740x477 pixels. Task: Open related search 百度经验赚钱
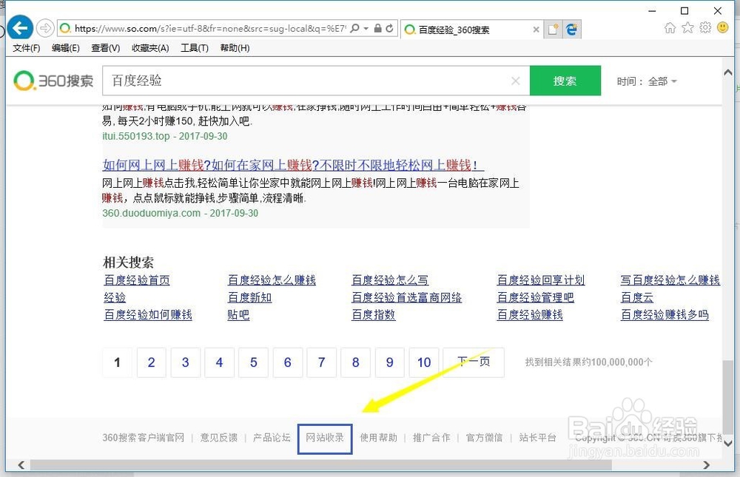click(530, 315)
